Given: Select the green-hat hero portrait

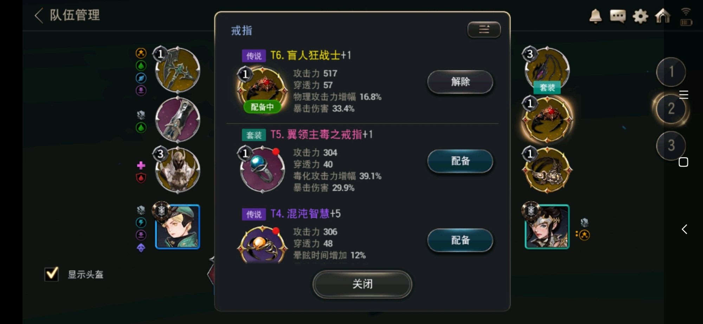Looking at the screenshot, I should [178, 226].
